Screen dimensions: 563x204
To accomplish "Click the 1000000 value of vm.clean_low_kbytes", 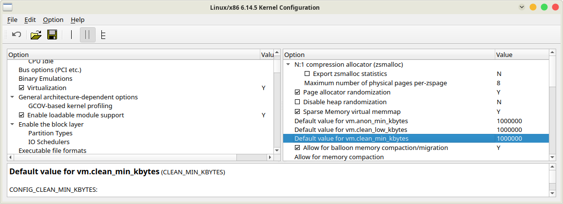I will [x=509, y=130].
